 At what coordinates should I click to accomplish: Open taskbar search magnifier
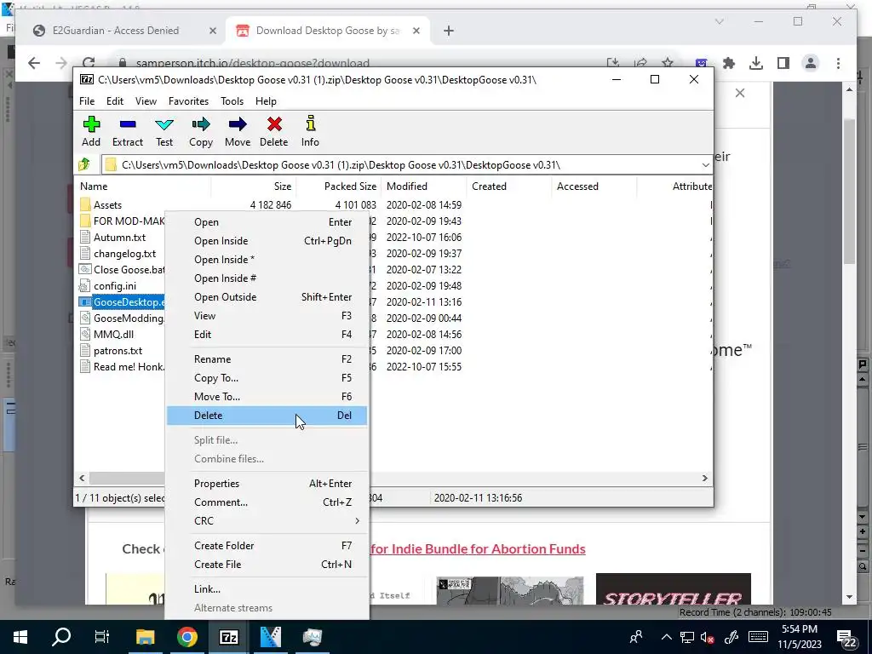tap(61, 637)
